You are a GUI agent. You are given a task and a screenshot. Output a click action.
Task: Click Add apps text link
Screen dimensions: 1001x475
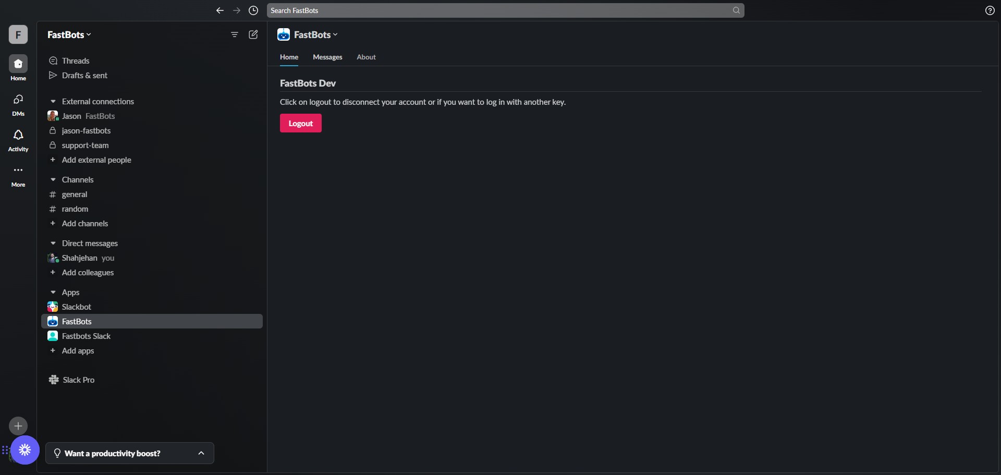tap(78, 350)
